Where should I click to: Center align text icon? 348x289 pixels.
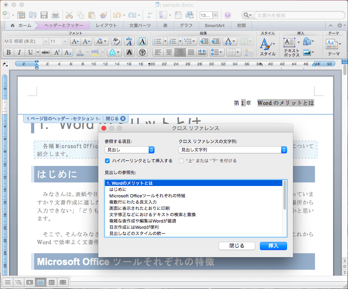coord(169,52)
